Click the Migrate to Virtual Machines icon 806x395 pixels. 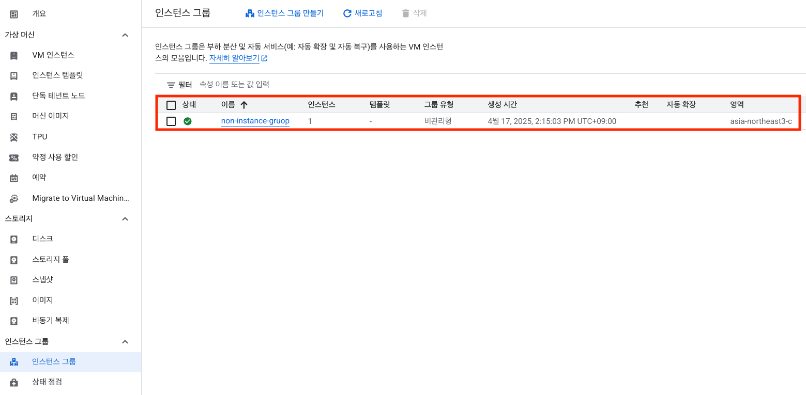pyautogui.click(x=14, y=198)
